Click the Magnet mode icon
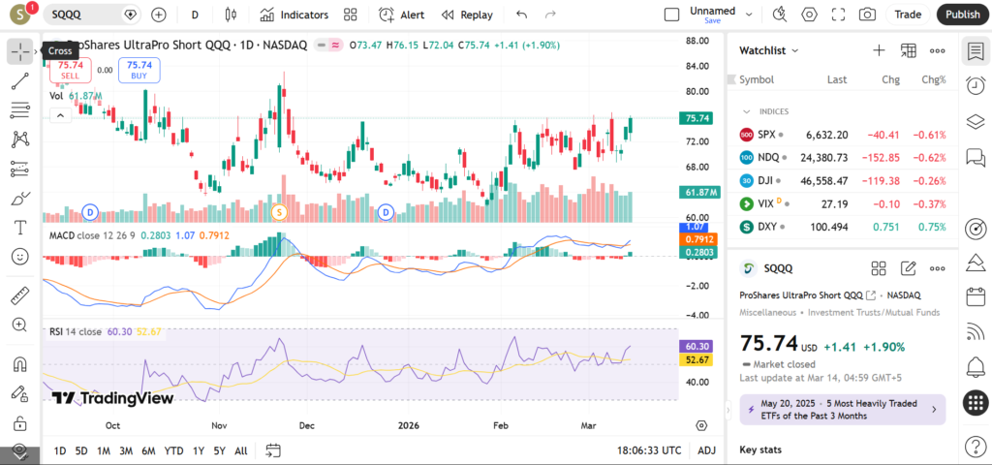The width and height of the screenshot is (992, 465). point(19,365)
